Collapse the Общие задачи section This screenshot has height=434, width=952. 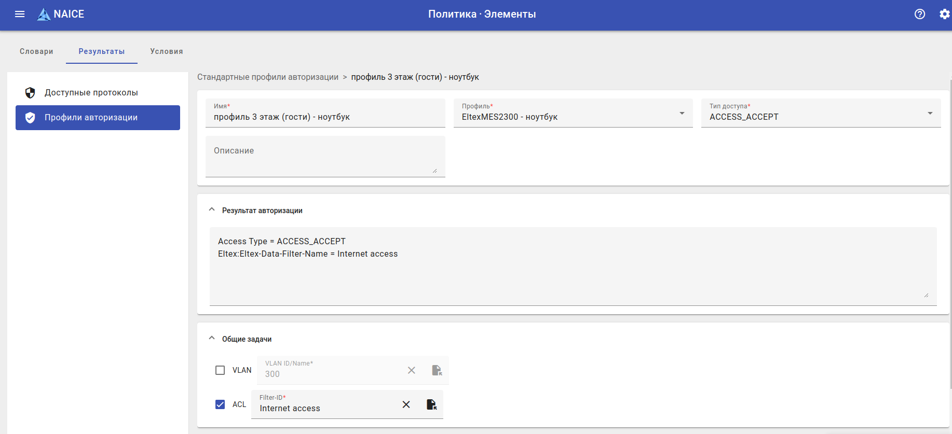tap(212, 339)
